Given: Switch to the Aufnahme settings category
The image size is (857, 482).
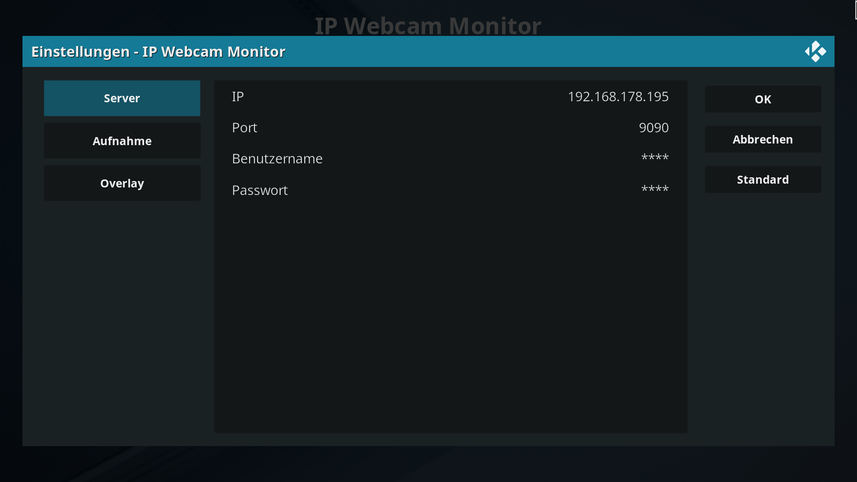Looking at the screenshot, I should coord(122,141).
